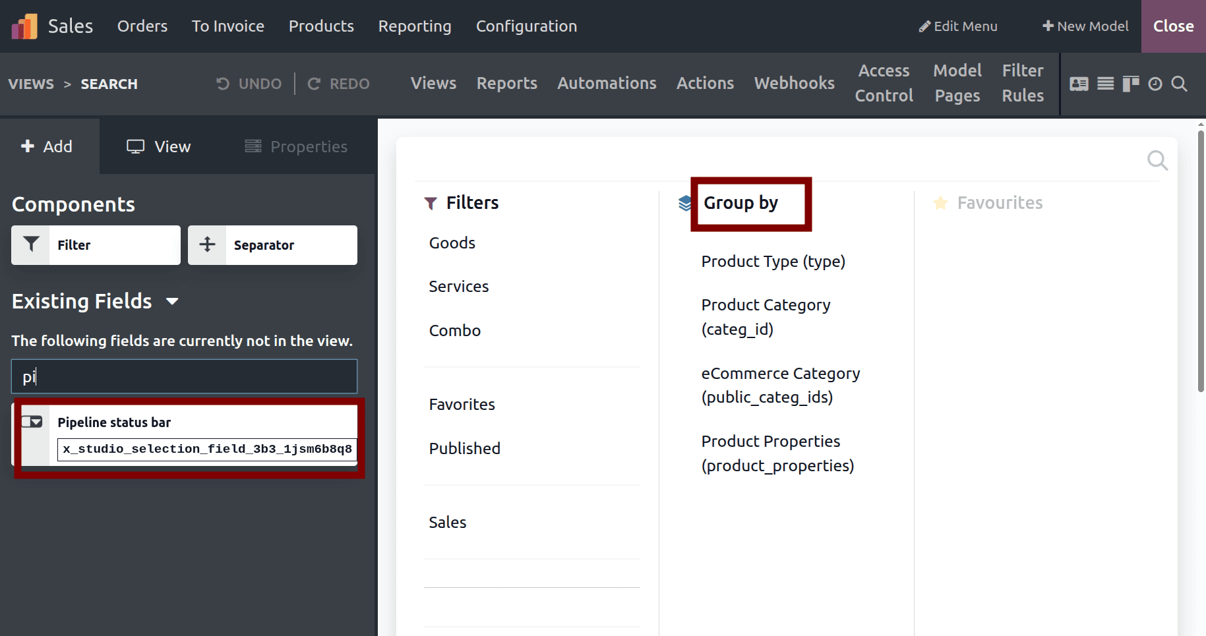Open the Views studio menu
This screenshot has width=1206, height=636.
coord(433,84)
